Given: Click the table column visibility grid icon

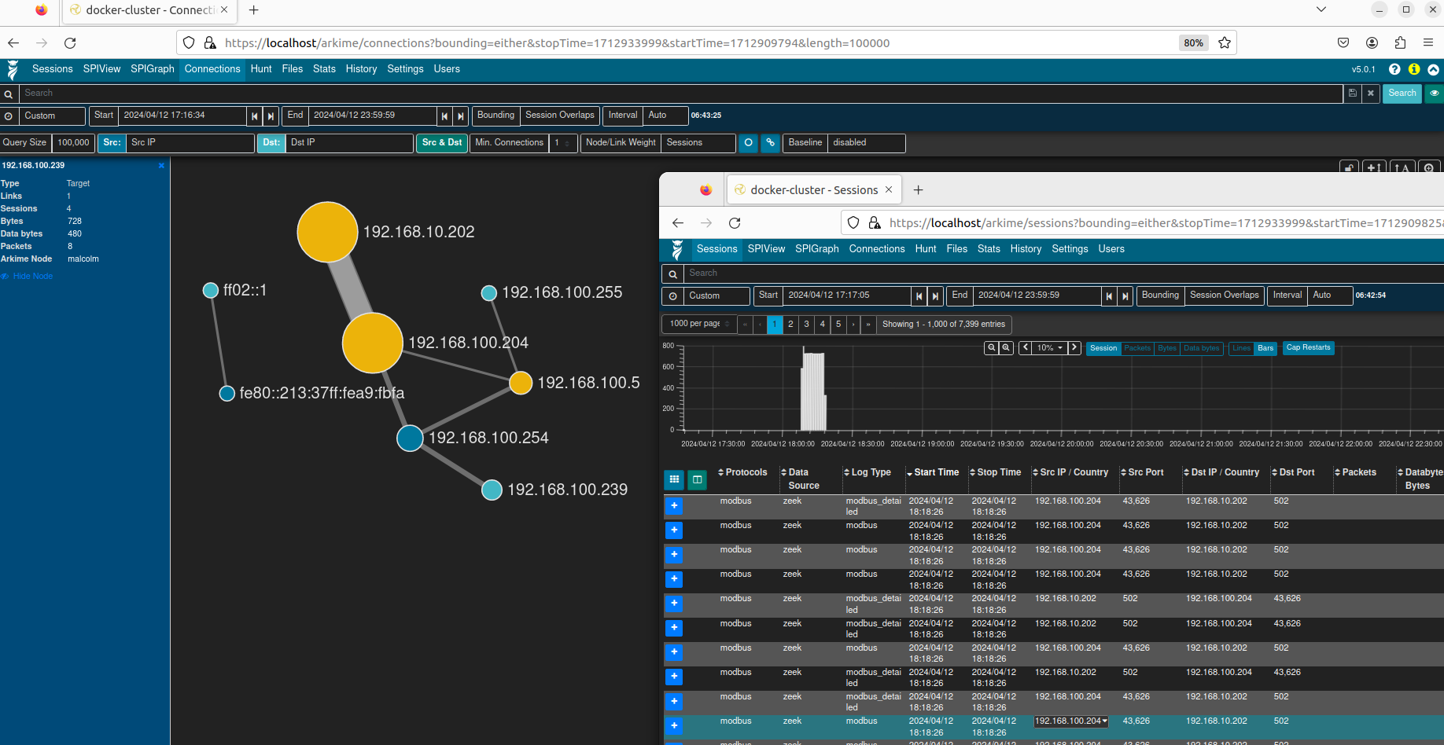Looking at the screenshot, I should coord(674,479).
